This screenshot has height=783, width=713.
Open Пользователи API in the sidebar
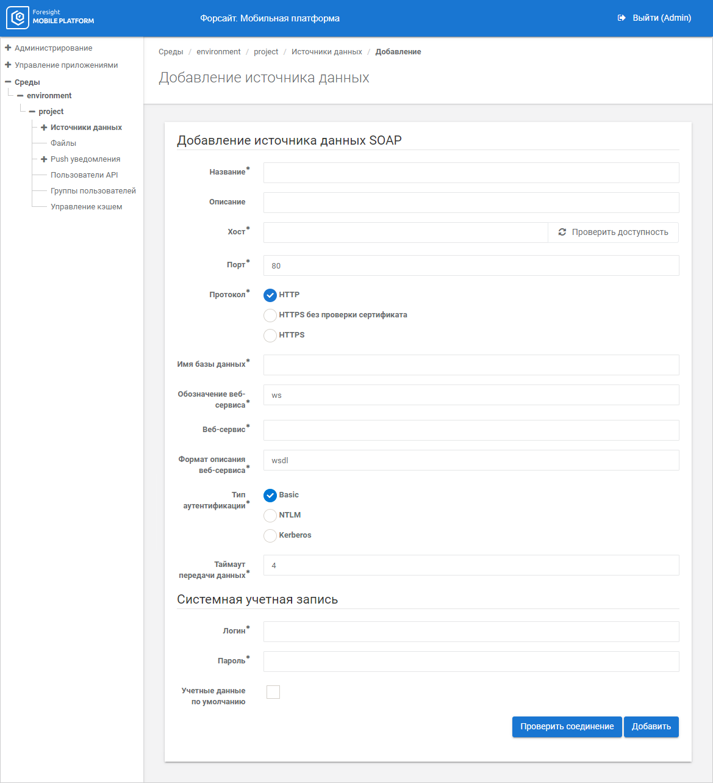click(84, 175)
